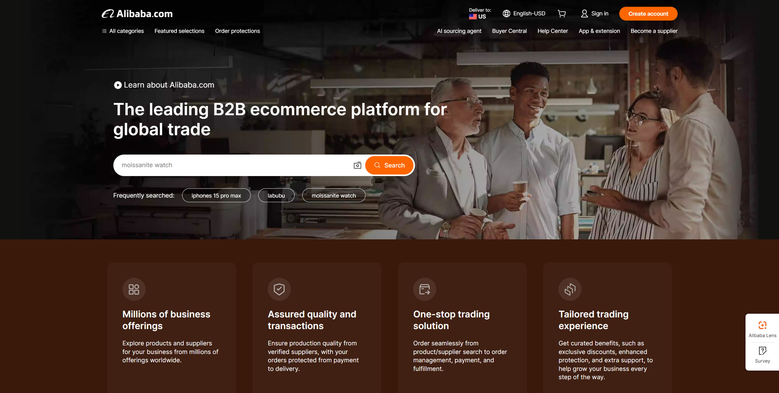Expand the English-USD language selector

(524, 14)
